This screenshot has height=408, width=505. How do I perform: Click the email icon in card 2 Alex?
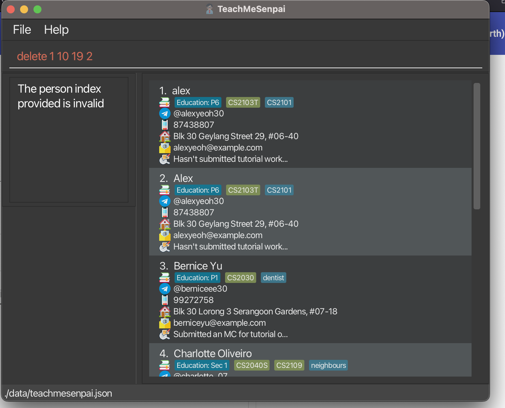165,235
